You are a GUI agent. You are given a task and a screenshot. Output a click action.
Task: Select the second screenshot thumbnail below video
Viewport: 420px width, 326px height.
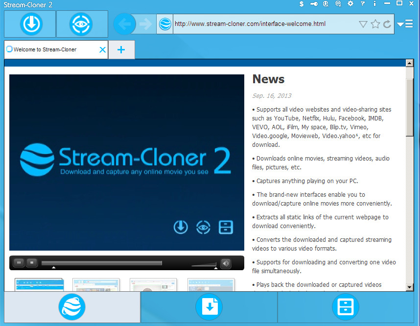click(96, 284)
